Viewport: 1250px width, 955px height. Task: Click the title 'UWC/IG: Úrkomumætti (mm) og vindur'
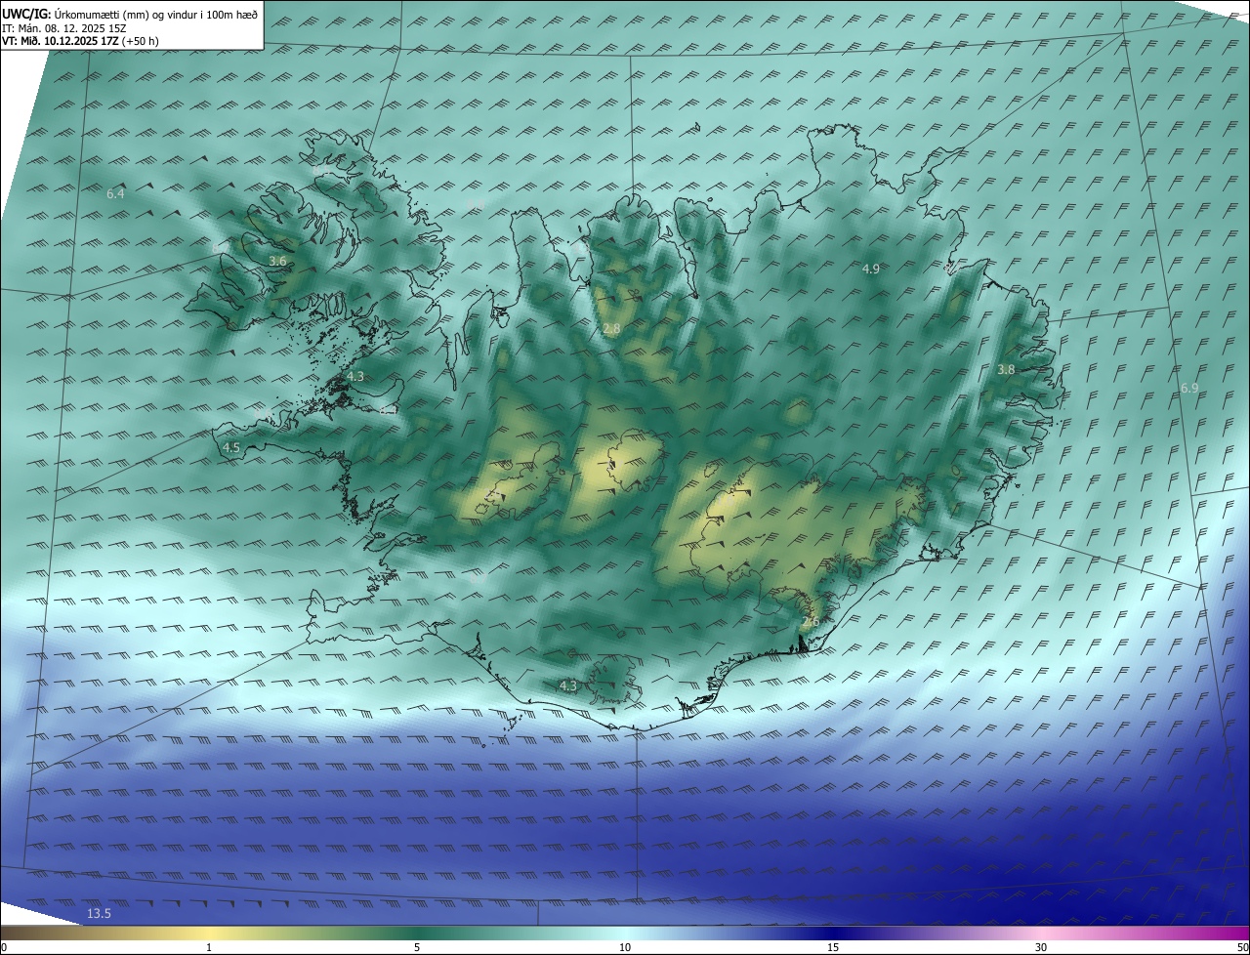click(x=130, y=13)
